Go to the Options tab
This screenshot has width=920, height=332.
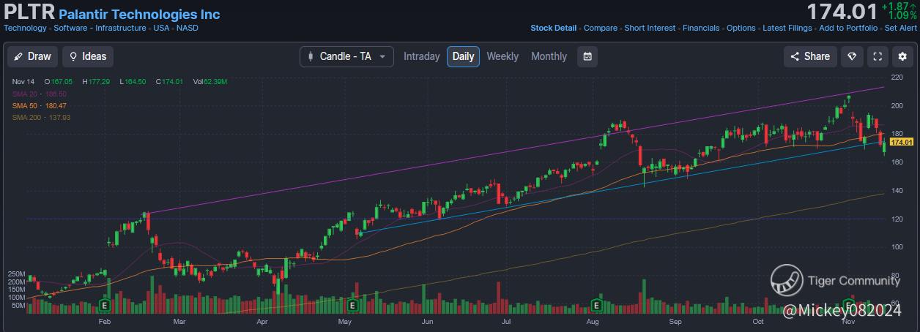pyautogui.click(x=741, y=28)
